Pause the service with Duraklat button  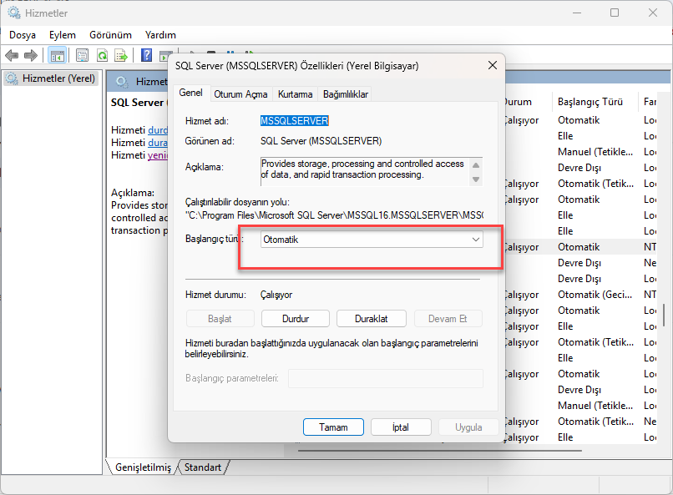pos(372,319)
